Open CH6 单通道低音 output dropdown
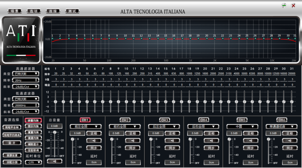 click(282, 127)
